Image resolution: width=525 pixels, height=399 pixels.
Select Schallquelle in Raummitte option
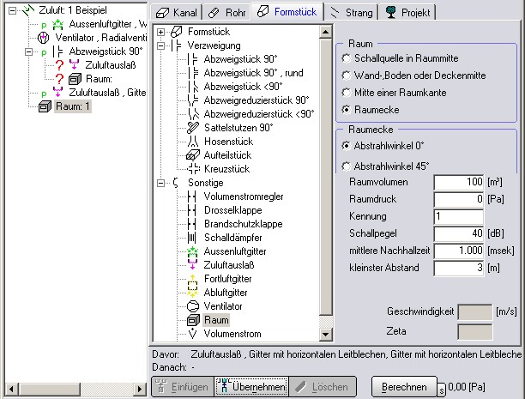[347, 57]
